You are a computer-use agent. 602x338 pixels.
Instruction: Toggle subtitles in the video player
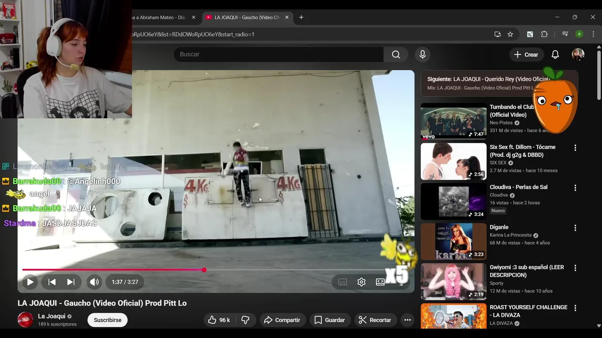pos(343,282)
